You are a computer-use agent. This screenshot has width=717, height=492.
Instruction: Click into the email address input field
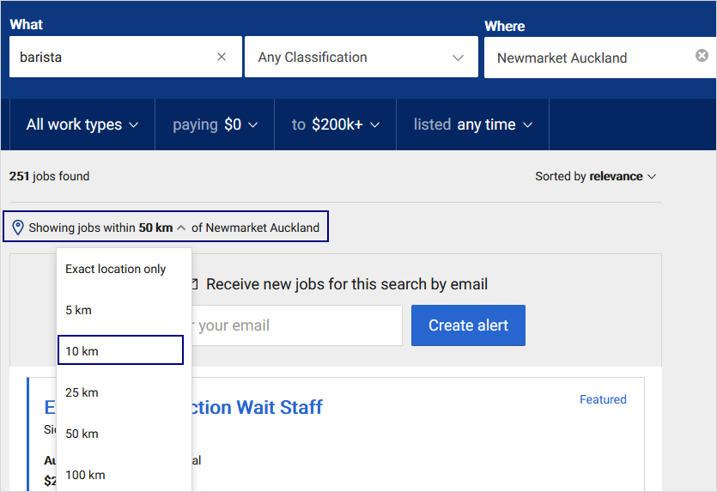(297, 325)
